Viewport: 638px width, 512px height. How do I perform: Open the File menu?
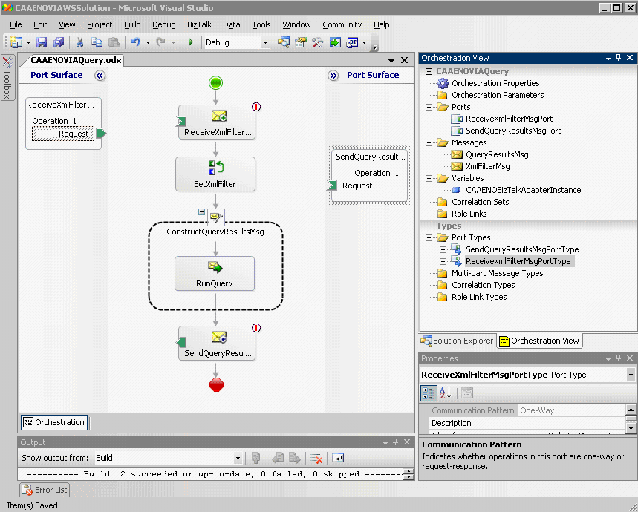[x=16, y=24]
